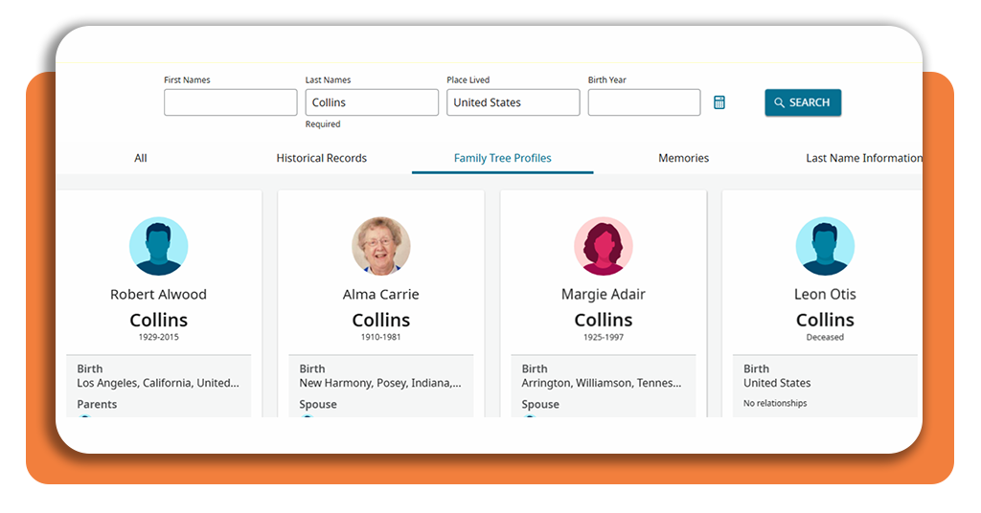Click Spouse heading on Margie Adair card
This screenshot has height=513, width=981.
pyautogui.click(x=540, y=404)
